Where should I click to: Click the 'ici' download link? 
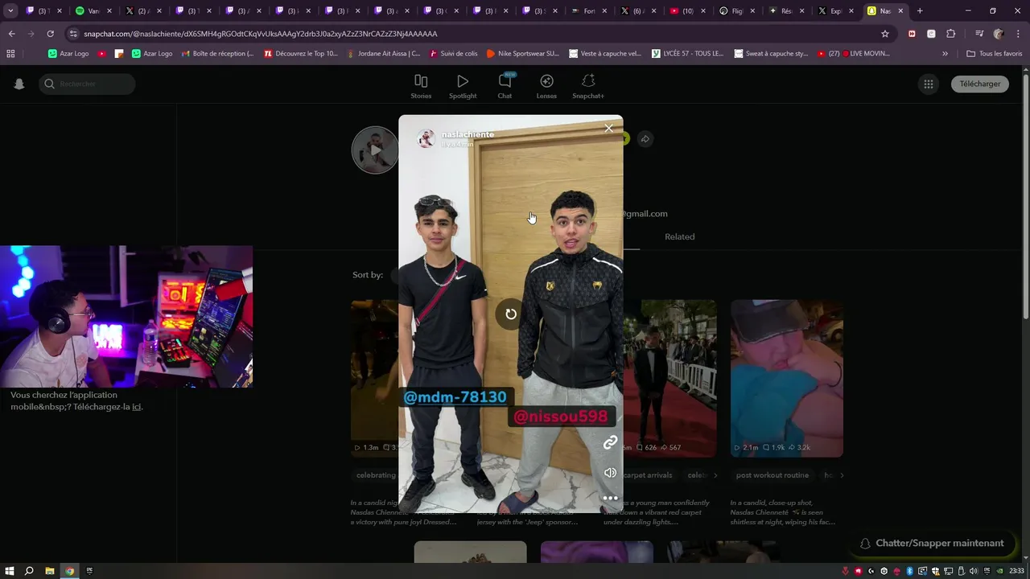[x=137, y=407]
